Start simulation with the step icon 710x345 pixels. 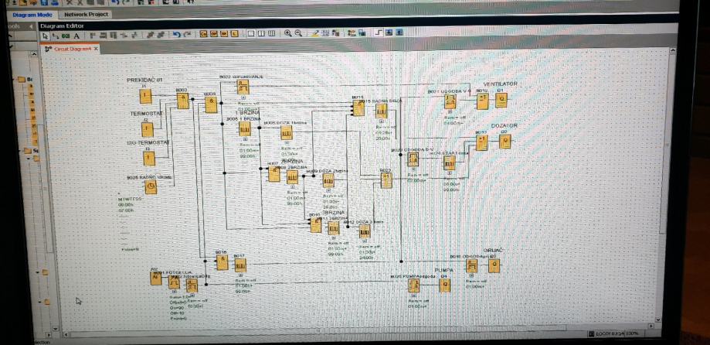tap(379, 32)
